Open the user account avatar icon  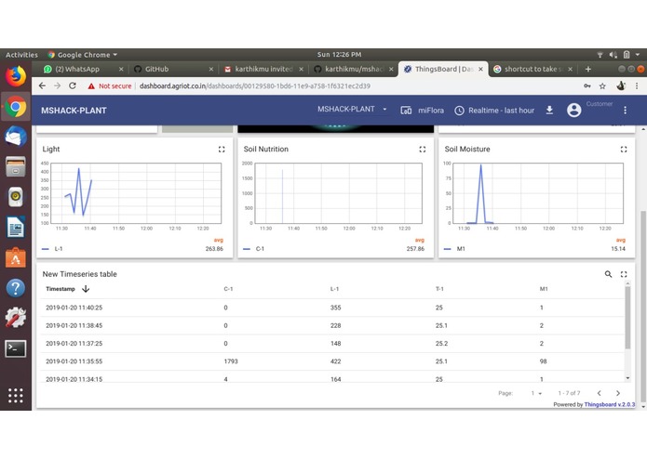[574, 111]
